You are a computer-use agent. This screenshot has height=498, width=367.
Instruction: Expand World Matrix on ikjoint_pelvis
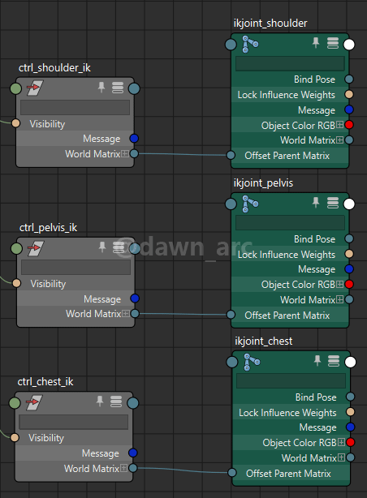point(339,299)
